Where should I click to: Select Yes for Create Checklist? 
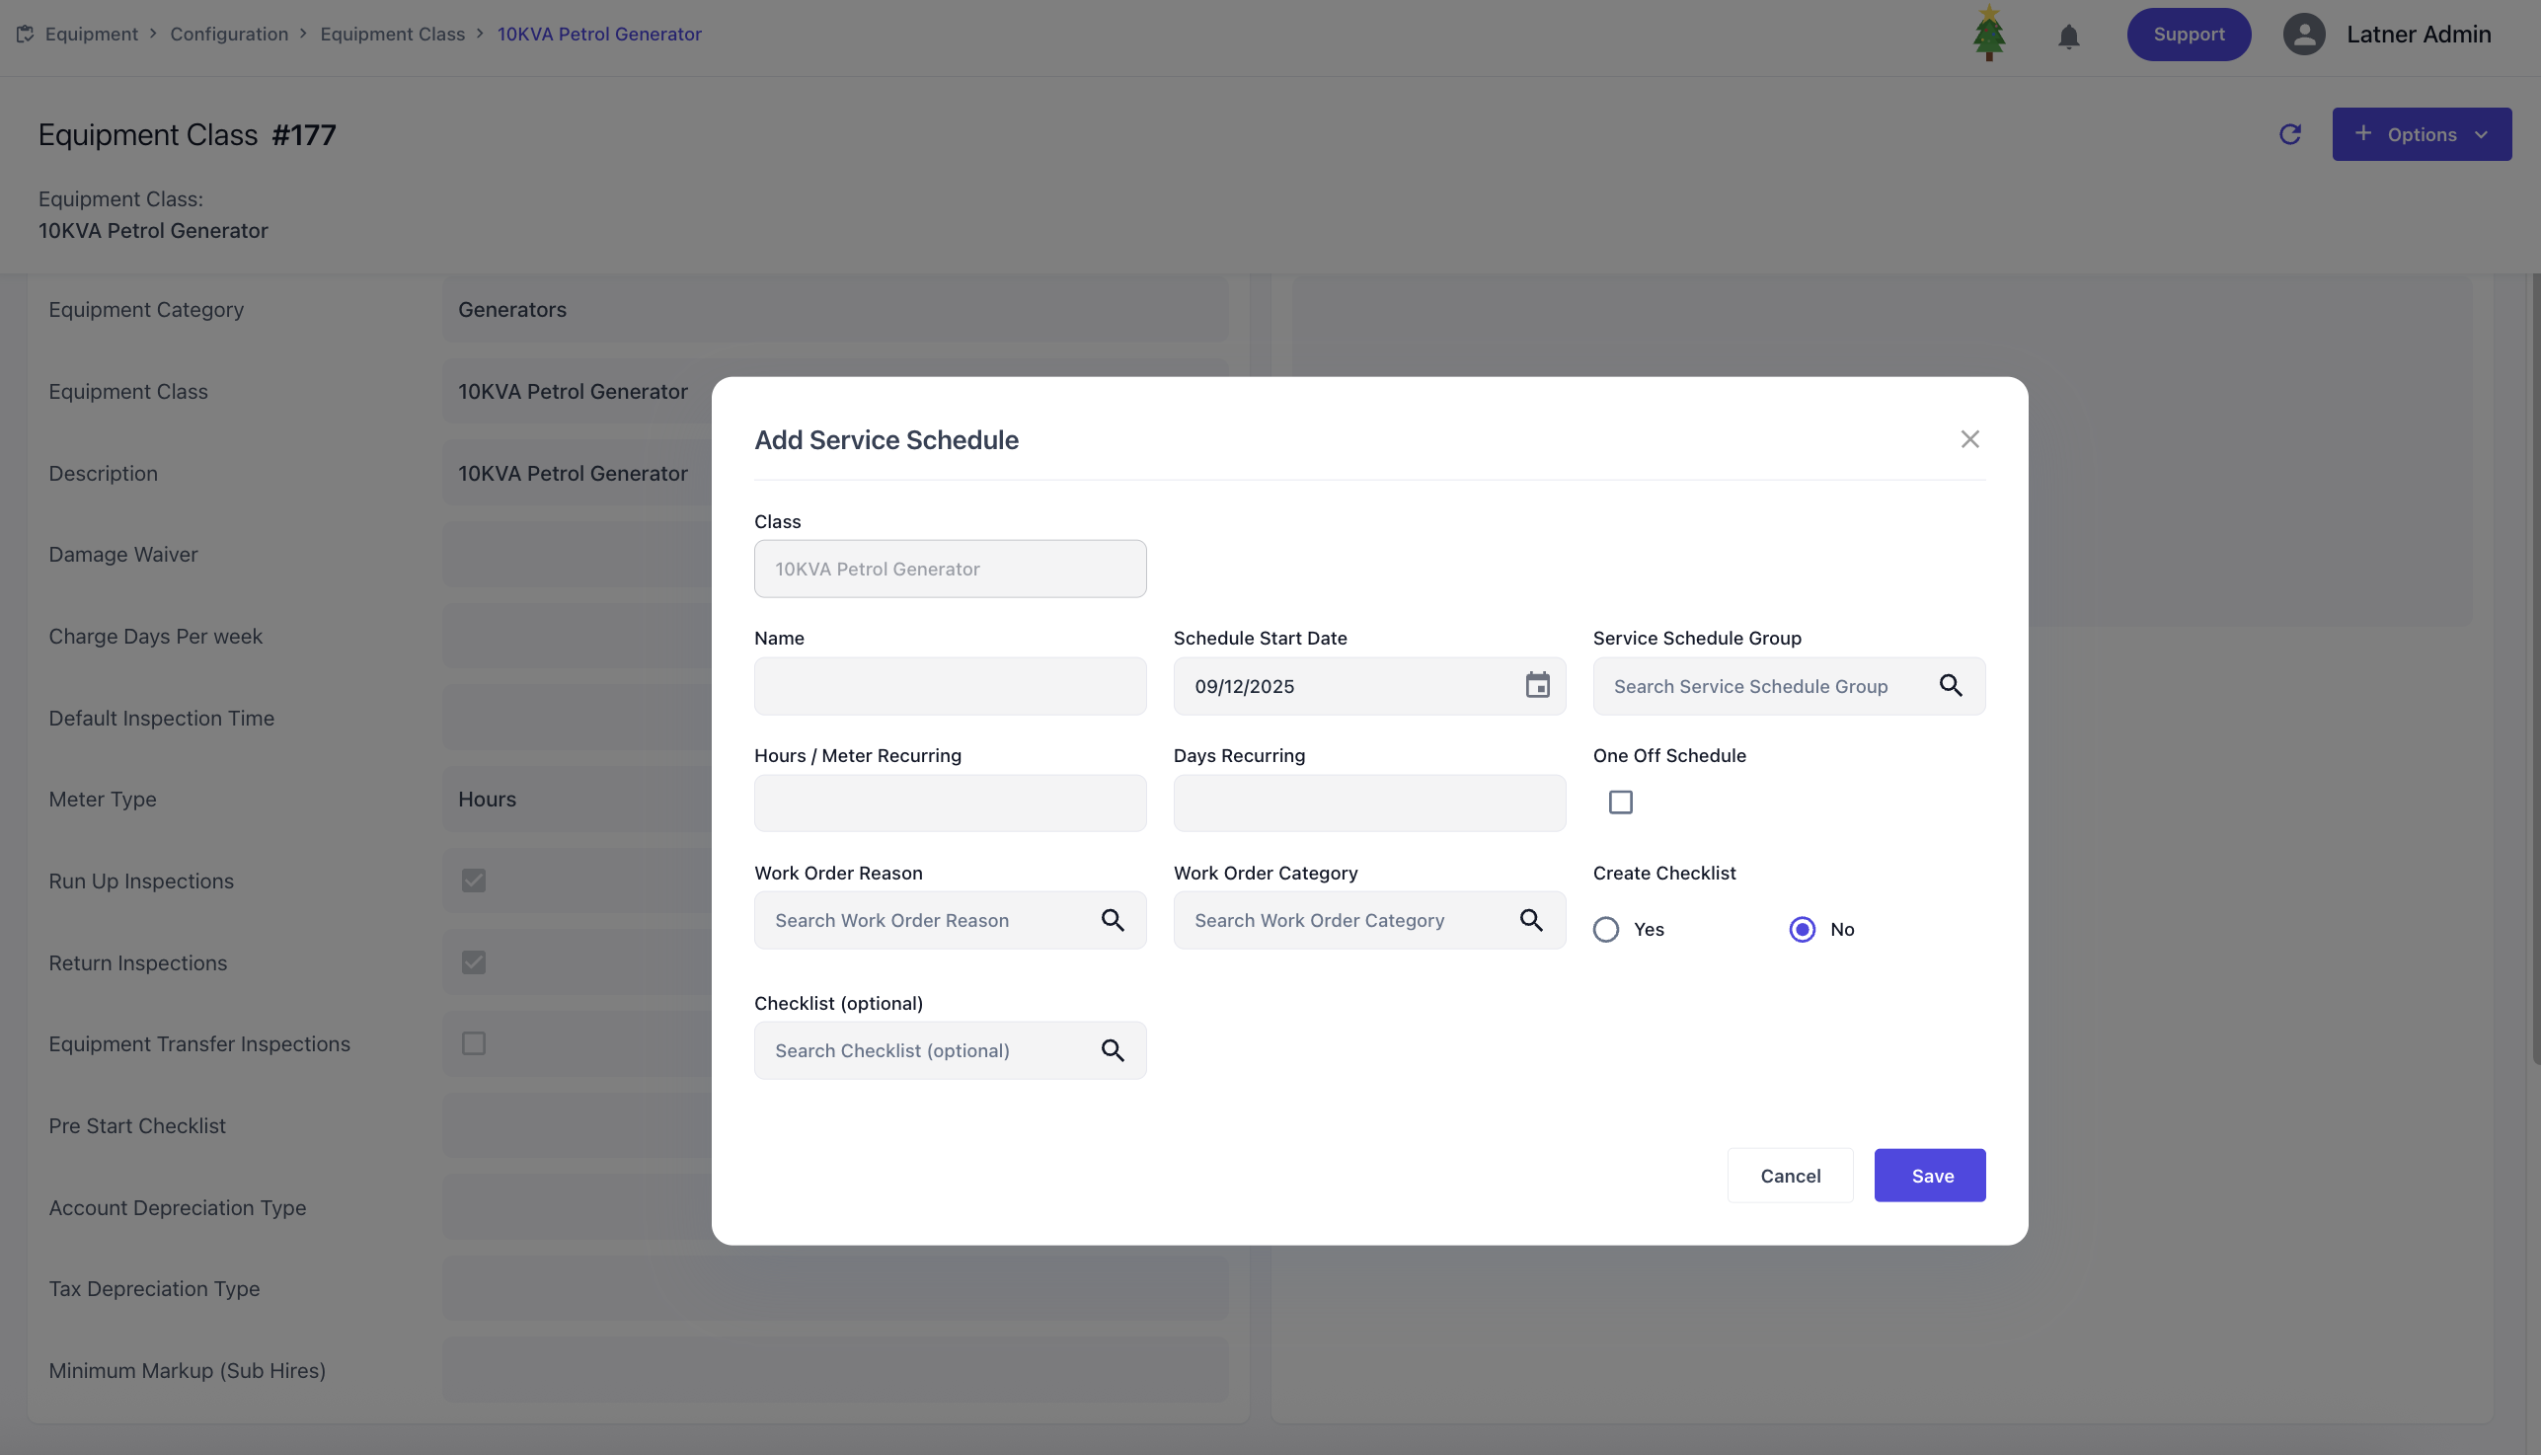coord(1606,931)
